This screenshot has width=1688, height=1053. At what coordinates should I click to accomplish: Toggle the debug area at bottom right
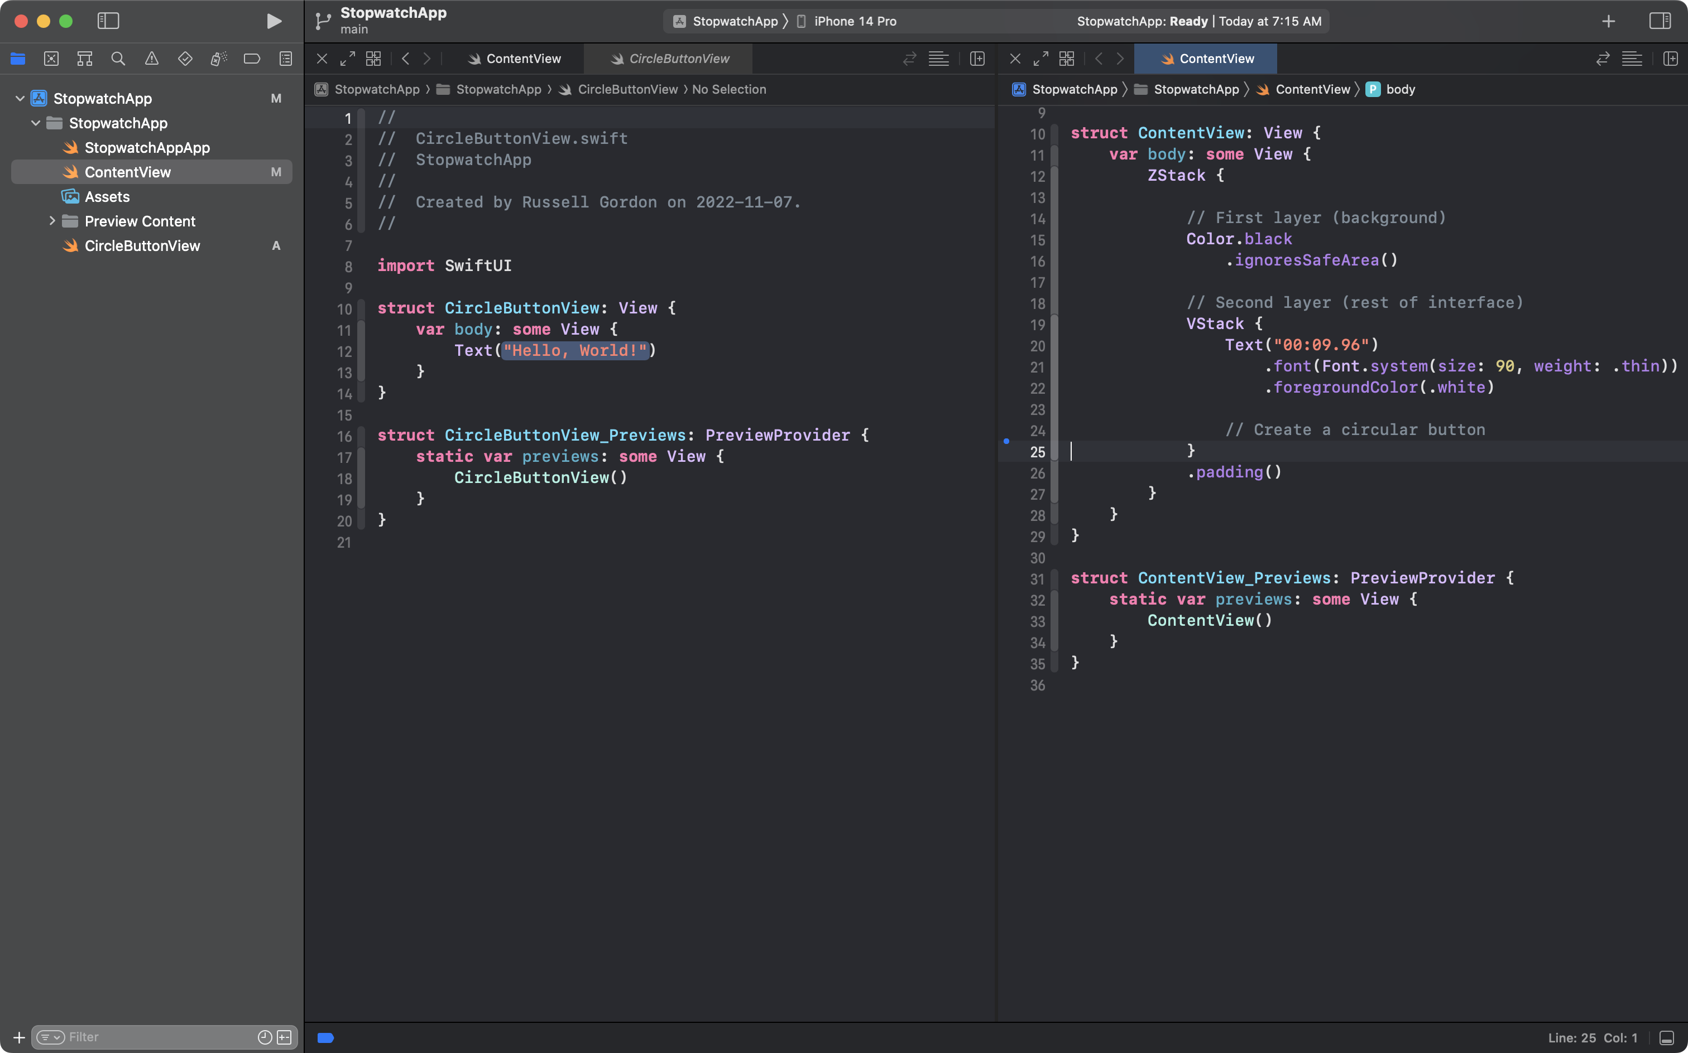coord(1666,1038)
